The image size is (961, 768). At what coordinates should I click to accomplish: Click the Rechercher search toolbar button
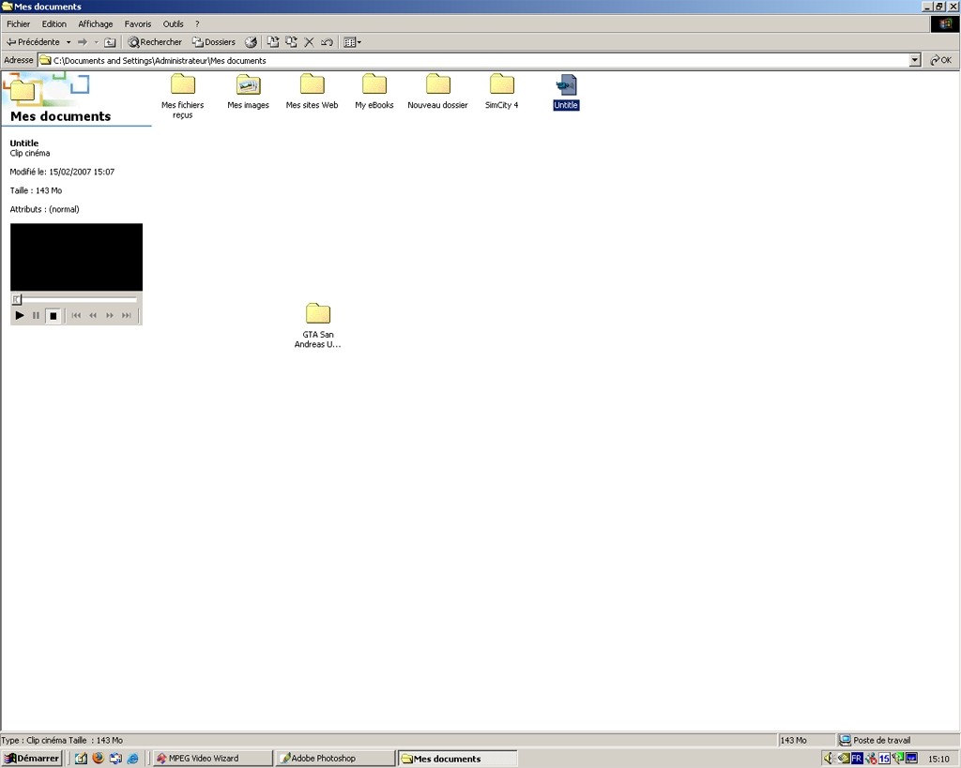(x=155, y=42)
